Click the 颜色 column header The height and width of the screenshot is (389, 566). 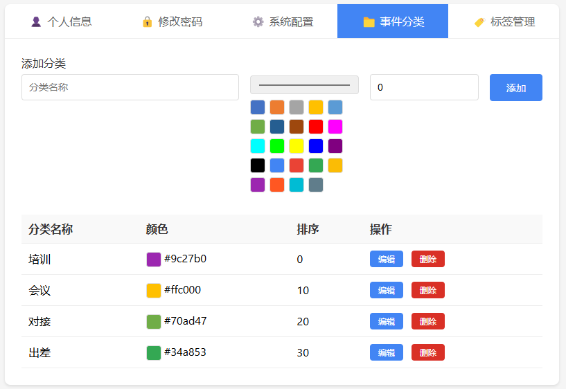click(157, 229)
